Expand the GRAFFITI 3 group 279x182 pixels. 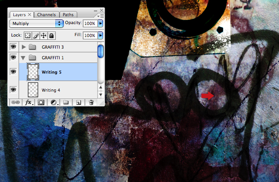click(x=24, y=47)
